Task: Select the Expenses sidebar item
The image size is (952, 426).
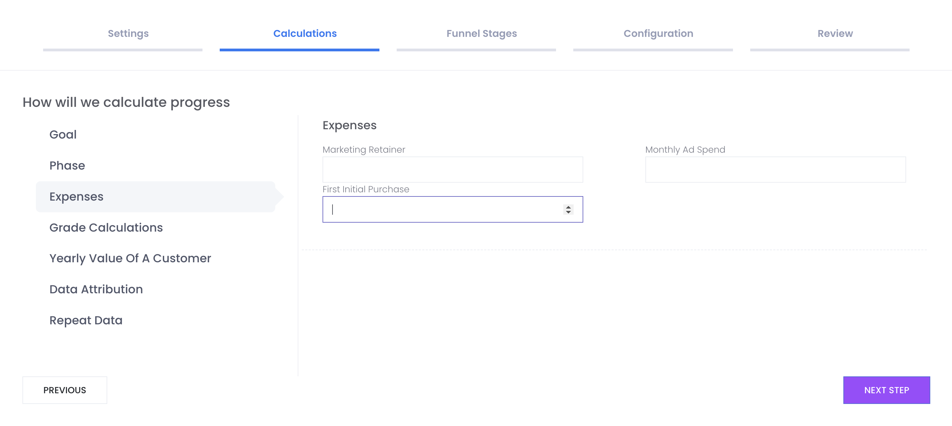Action: [77, 196]
